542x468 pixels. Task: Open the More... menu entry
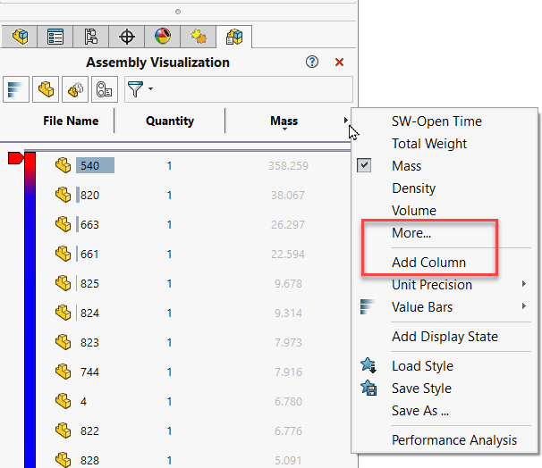[411, 233]
